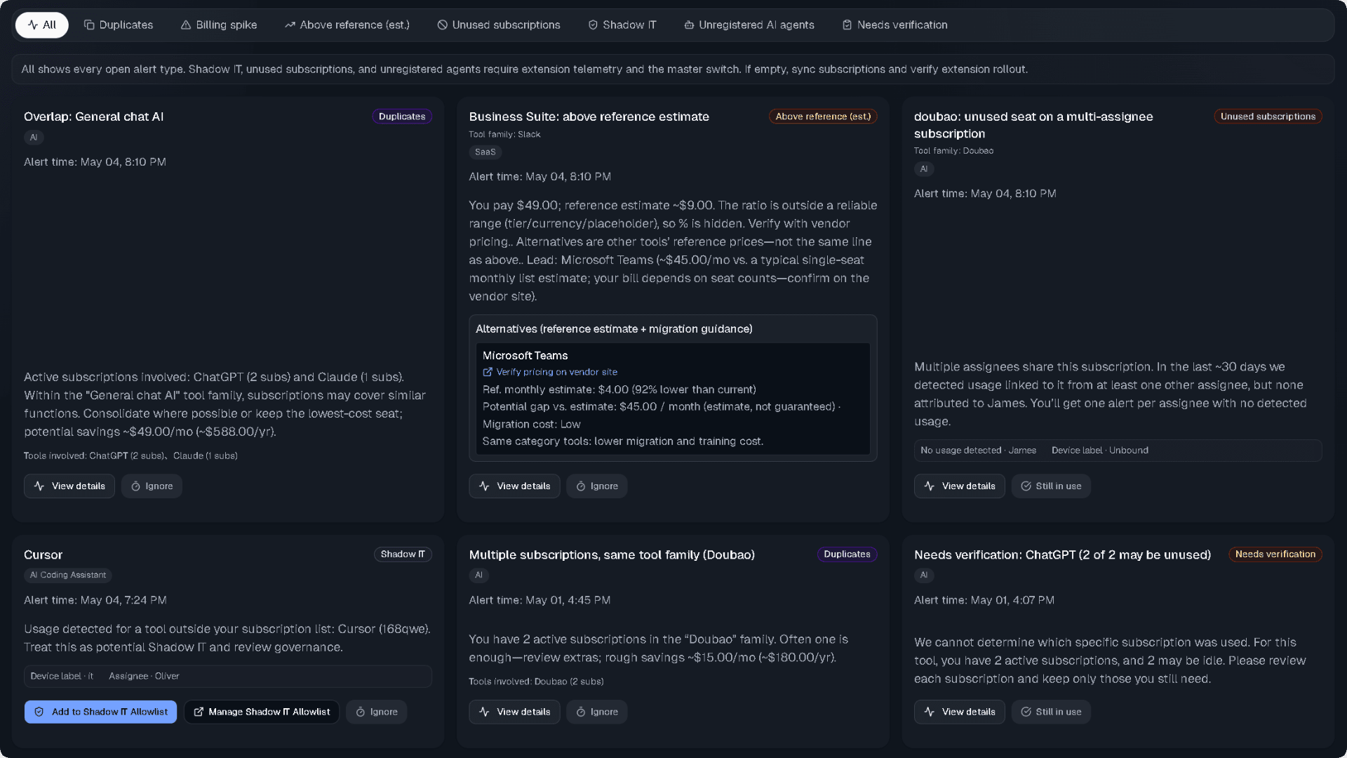Click 'Device label · Unbound' text

[1099, 451]
